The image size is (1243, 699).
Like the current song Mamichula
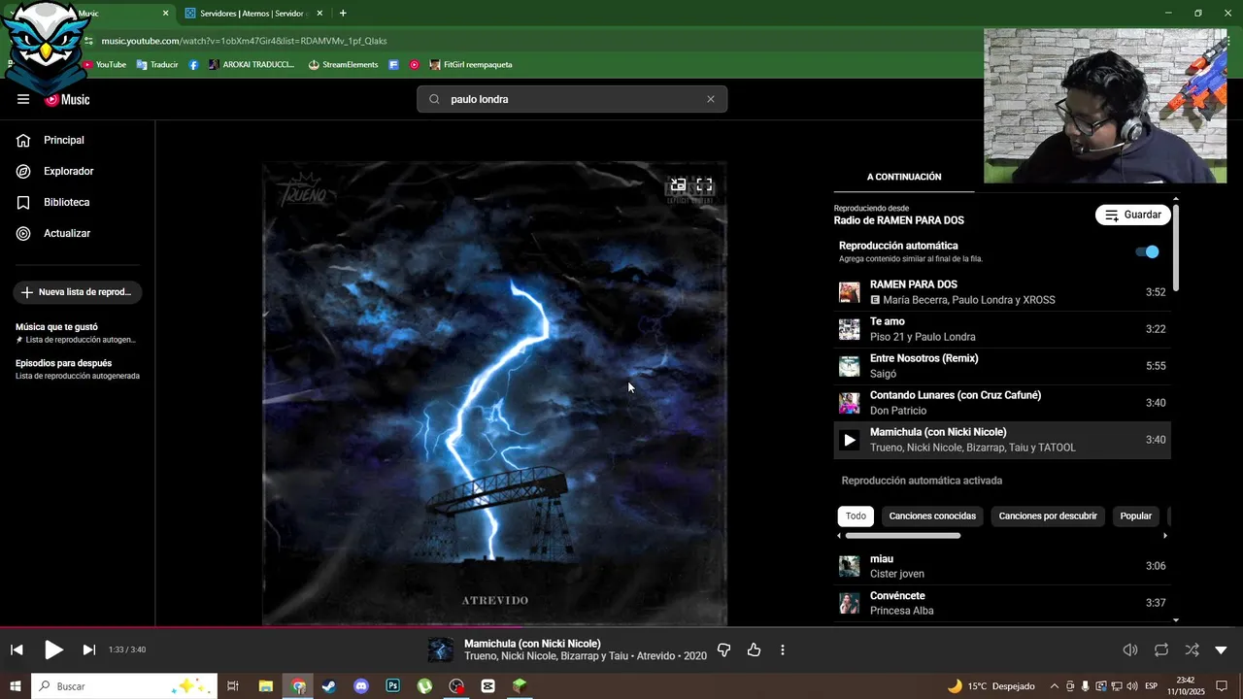(x=755, y=649)
